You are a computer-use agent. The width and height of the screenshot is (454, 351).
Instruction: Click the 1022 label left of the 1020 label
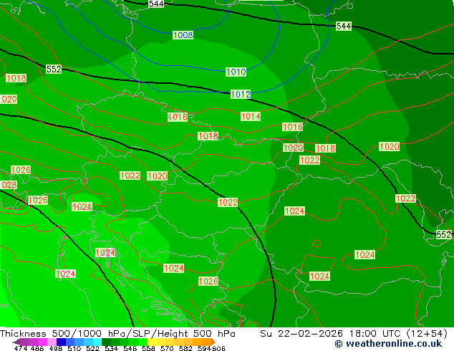tap(130, 175)
